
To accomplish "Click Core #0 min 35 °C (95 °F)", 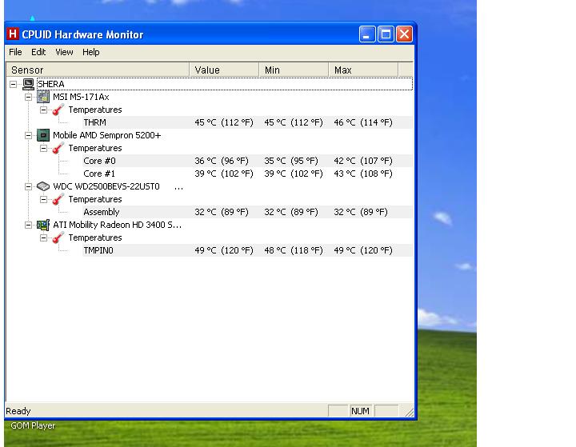I will coord(291,161).
